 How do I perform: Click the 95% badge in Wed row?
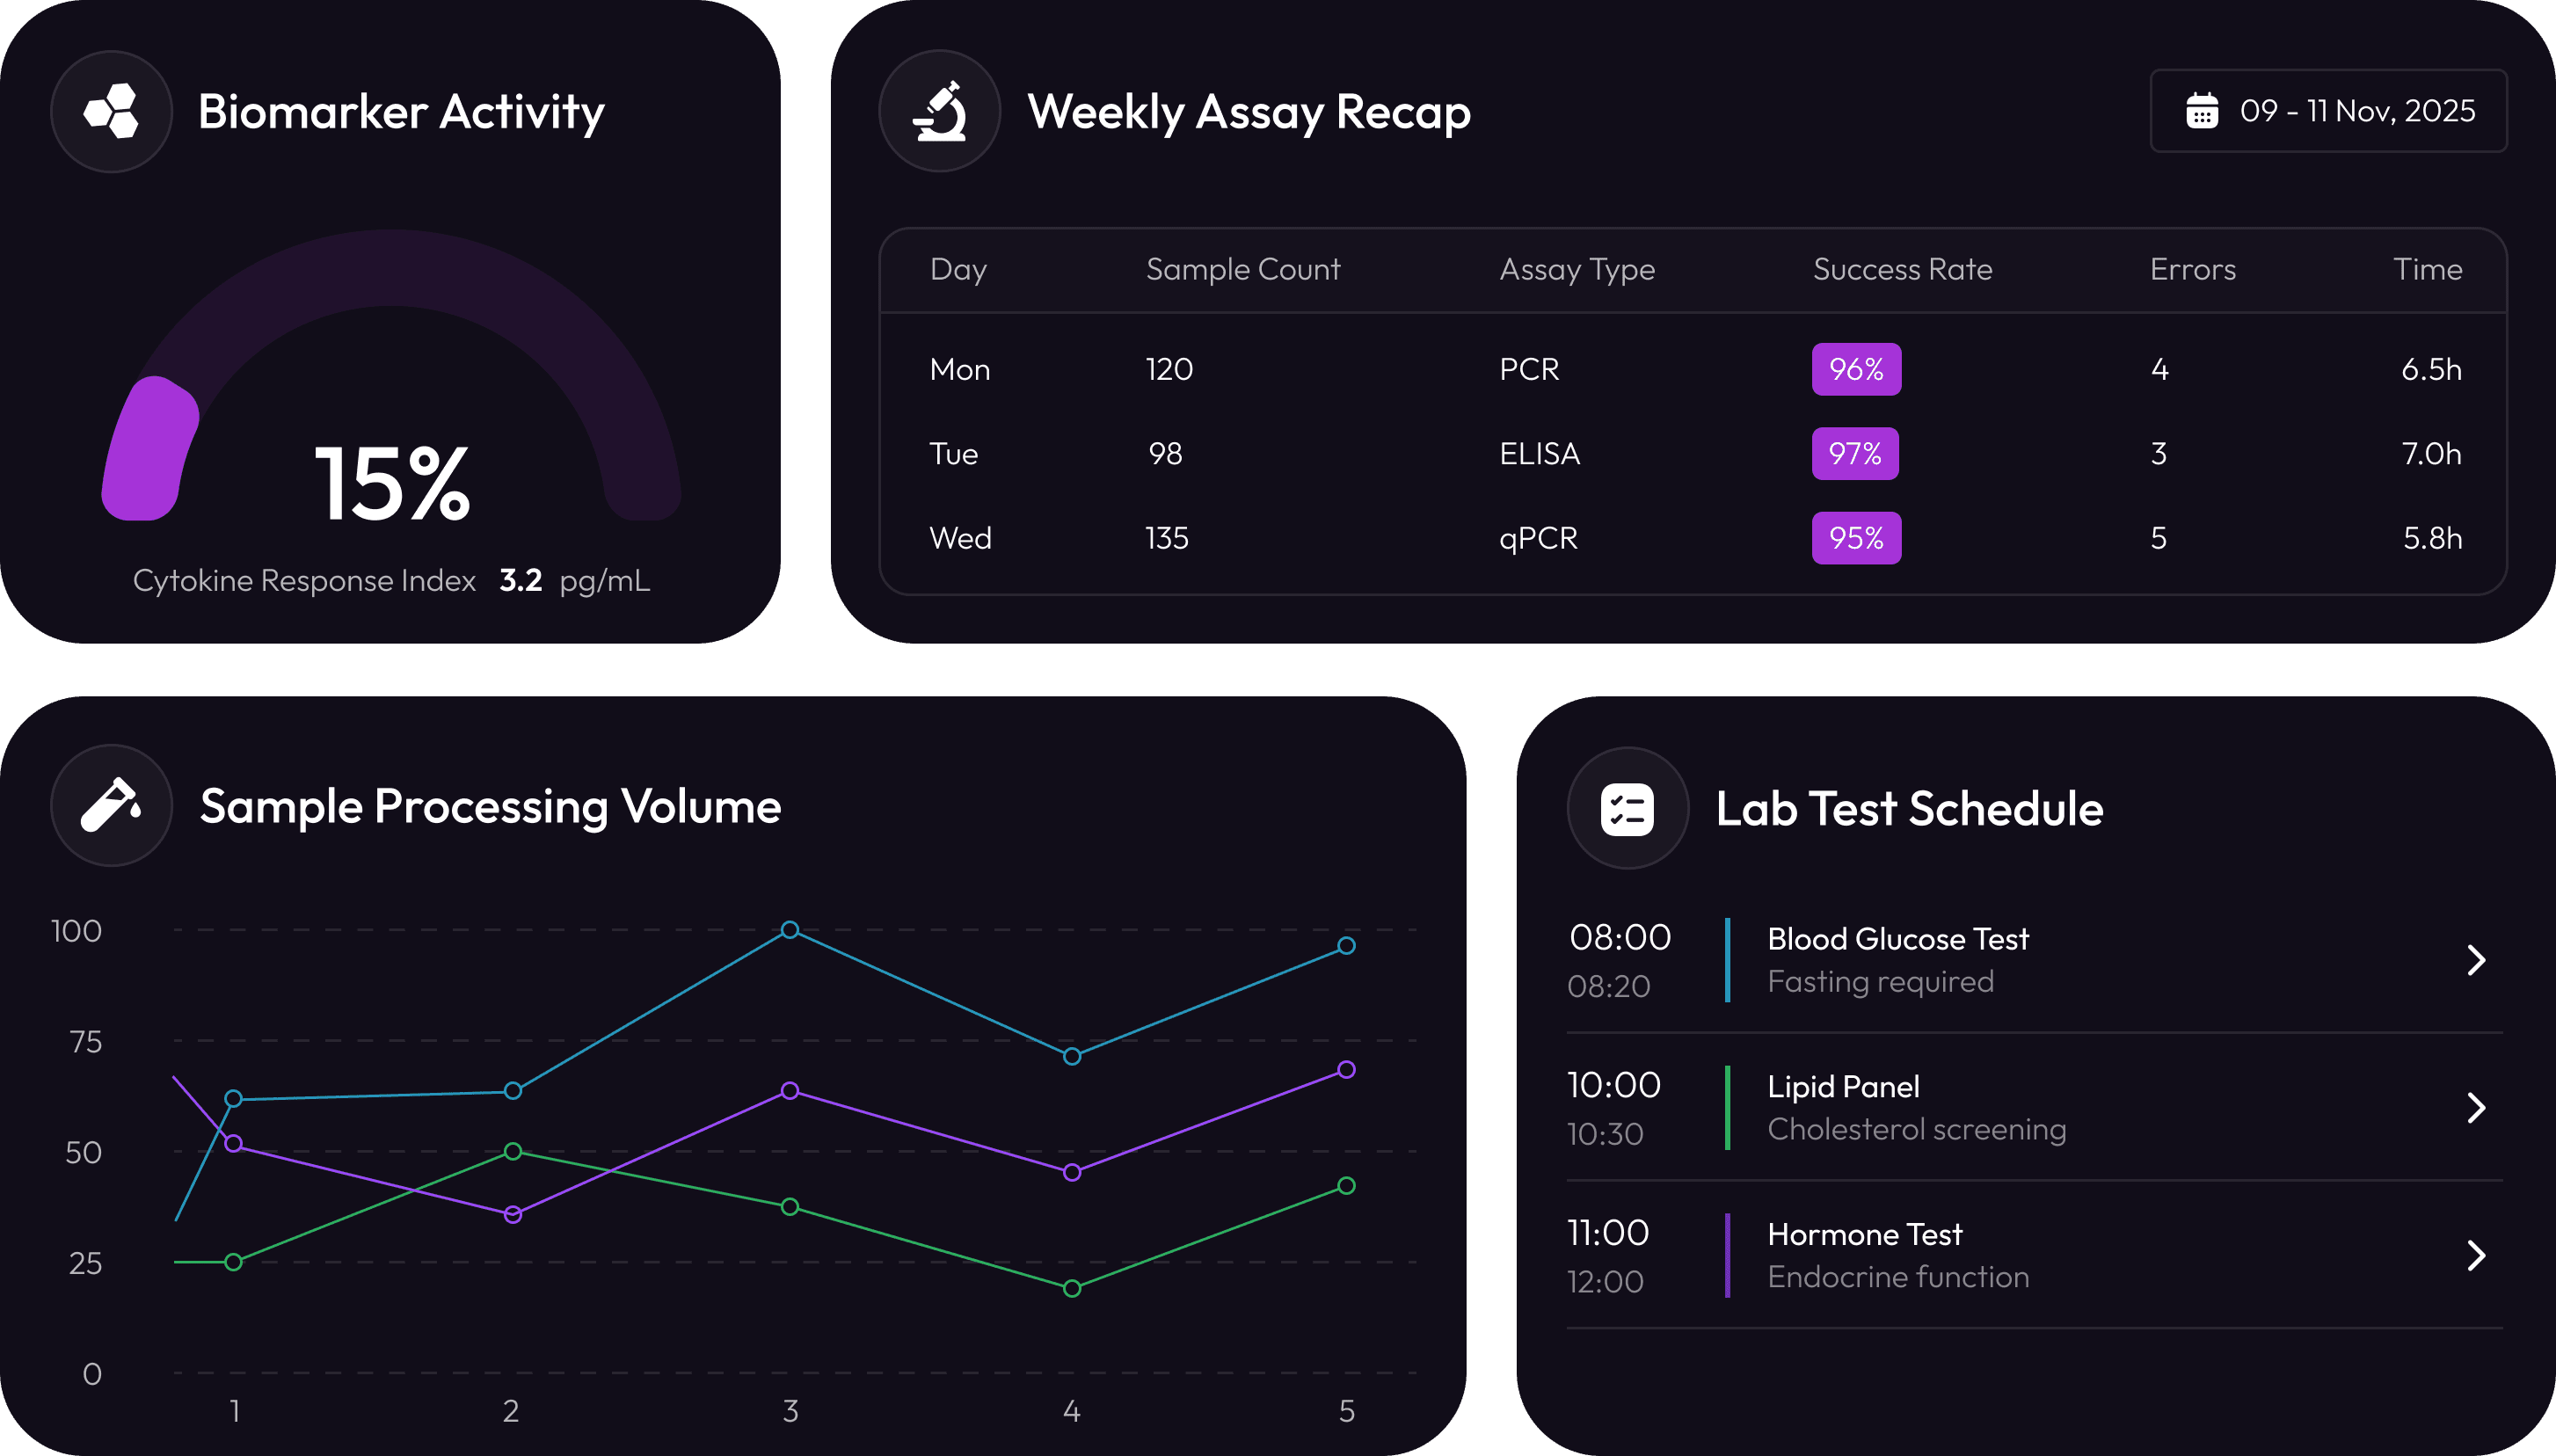coord(1856,538)
